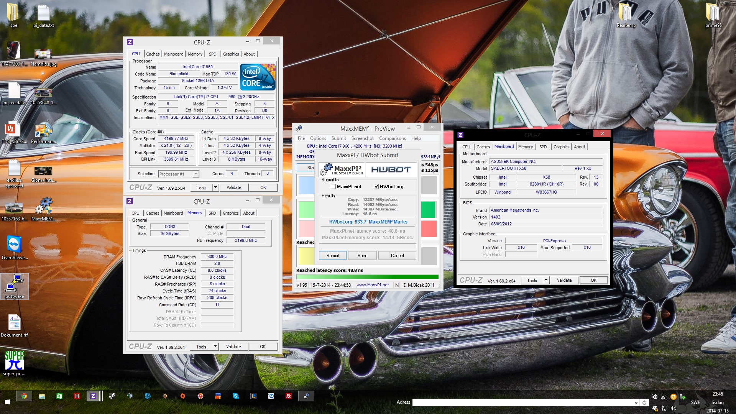
Task: Open the prime95 desktop folder
Action: coord(713,15)
